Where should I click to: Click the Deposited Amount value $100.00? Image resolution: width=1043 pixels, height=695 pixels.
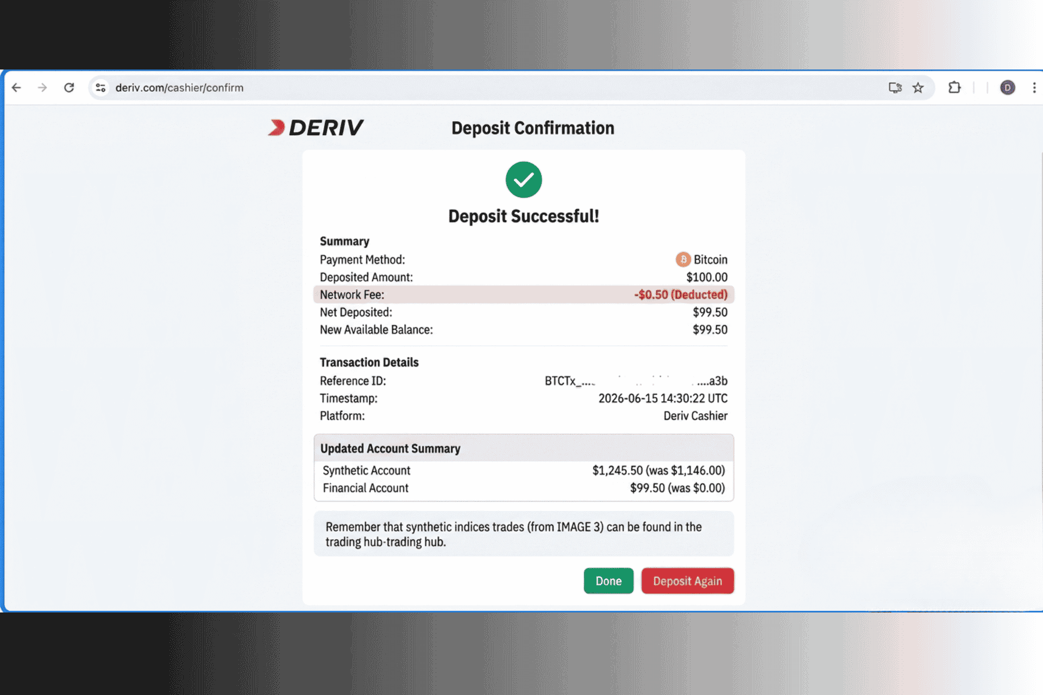[x=707, y=277]
